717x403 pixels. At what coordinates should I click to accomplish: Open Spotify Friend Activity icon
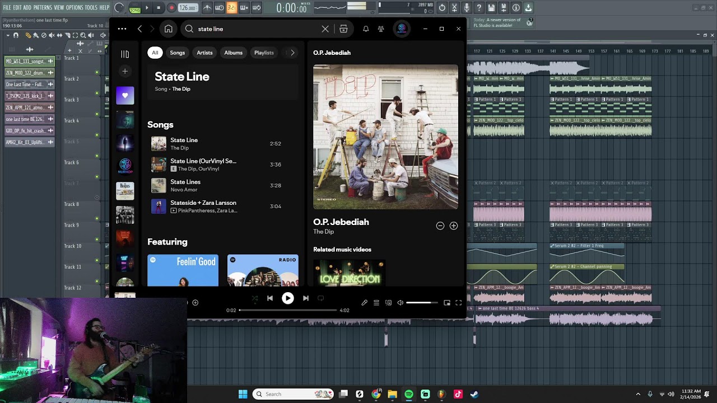(x=381, y=29)
